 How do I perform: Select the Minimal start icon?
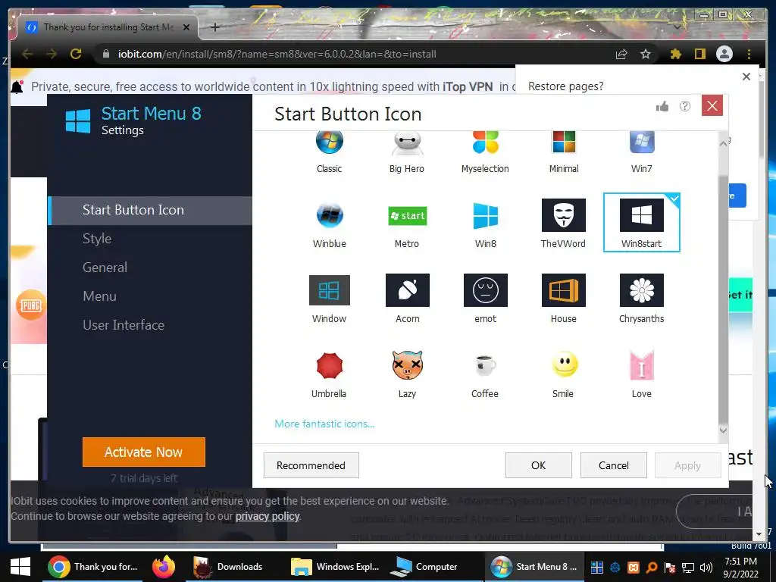564,151
